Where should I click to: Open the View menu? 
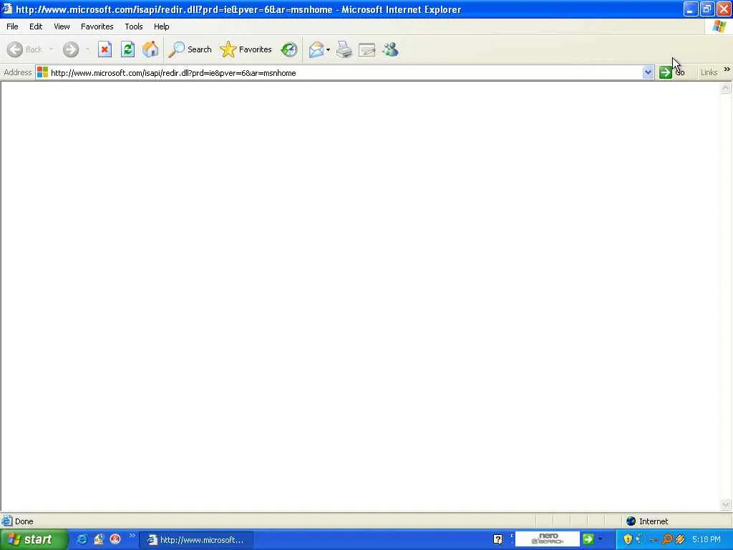(62, 26)
